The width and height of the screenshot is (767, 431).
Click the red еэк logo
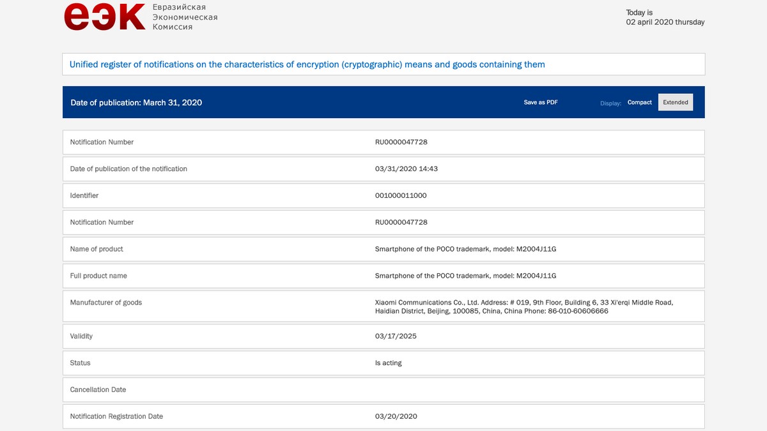(x=105, y=17)
